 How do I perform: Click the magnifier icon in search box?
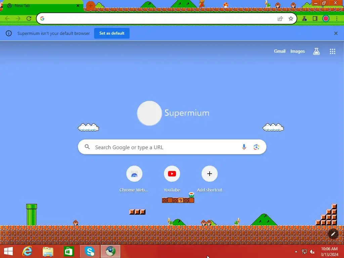87,147
